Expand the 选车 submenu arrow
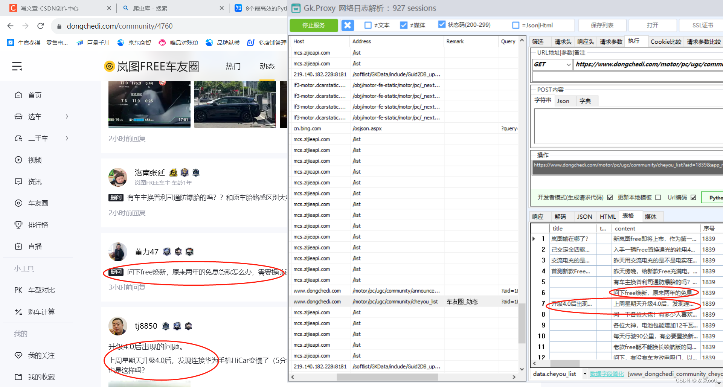Image resolution: width=723 pixels, height=387 pixels. coord(67,117)
